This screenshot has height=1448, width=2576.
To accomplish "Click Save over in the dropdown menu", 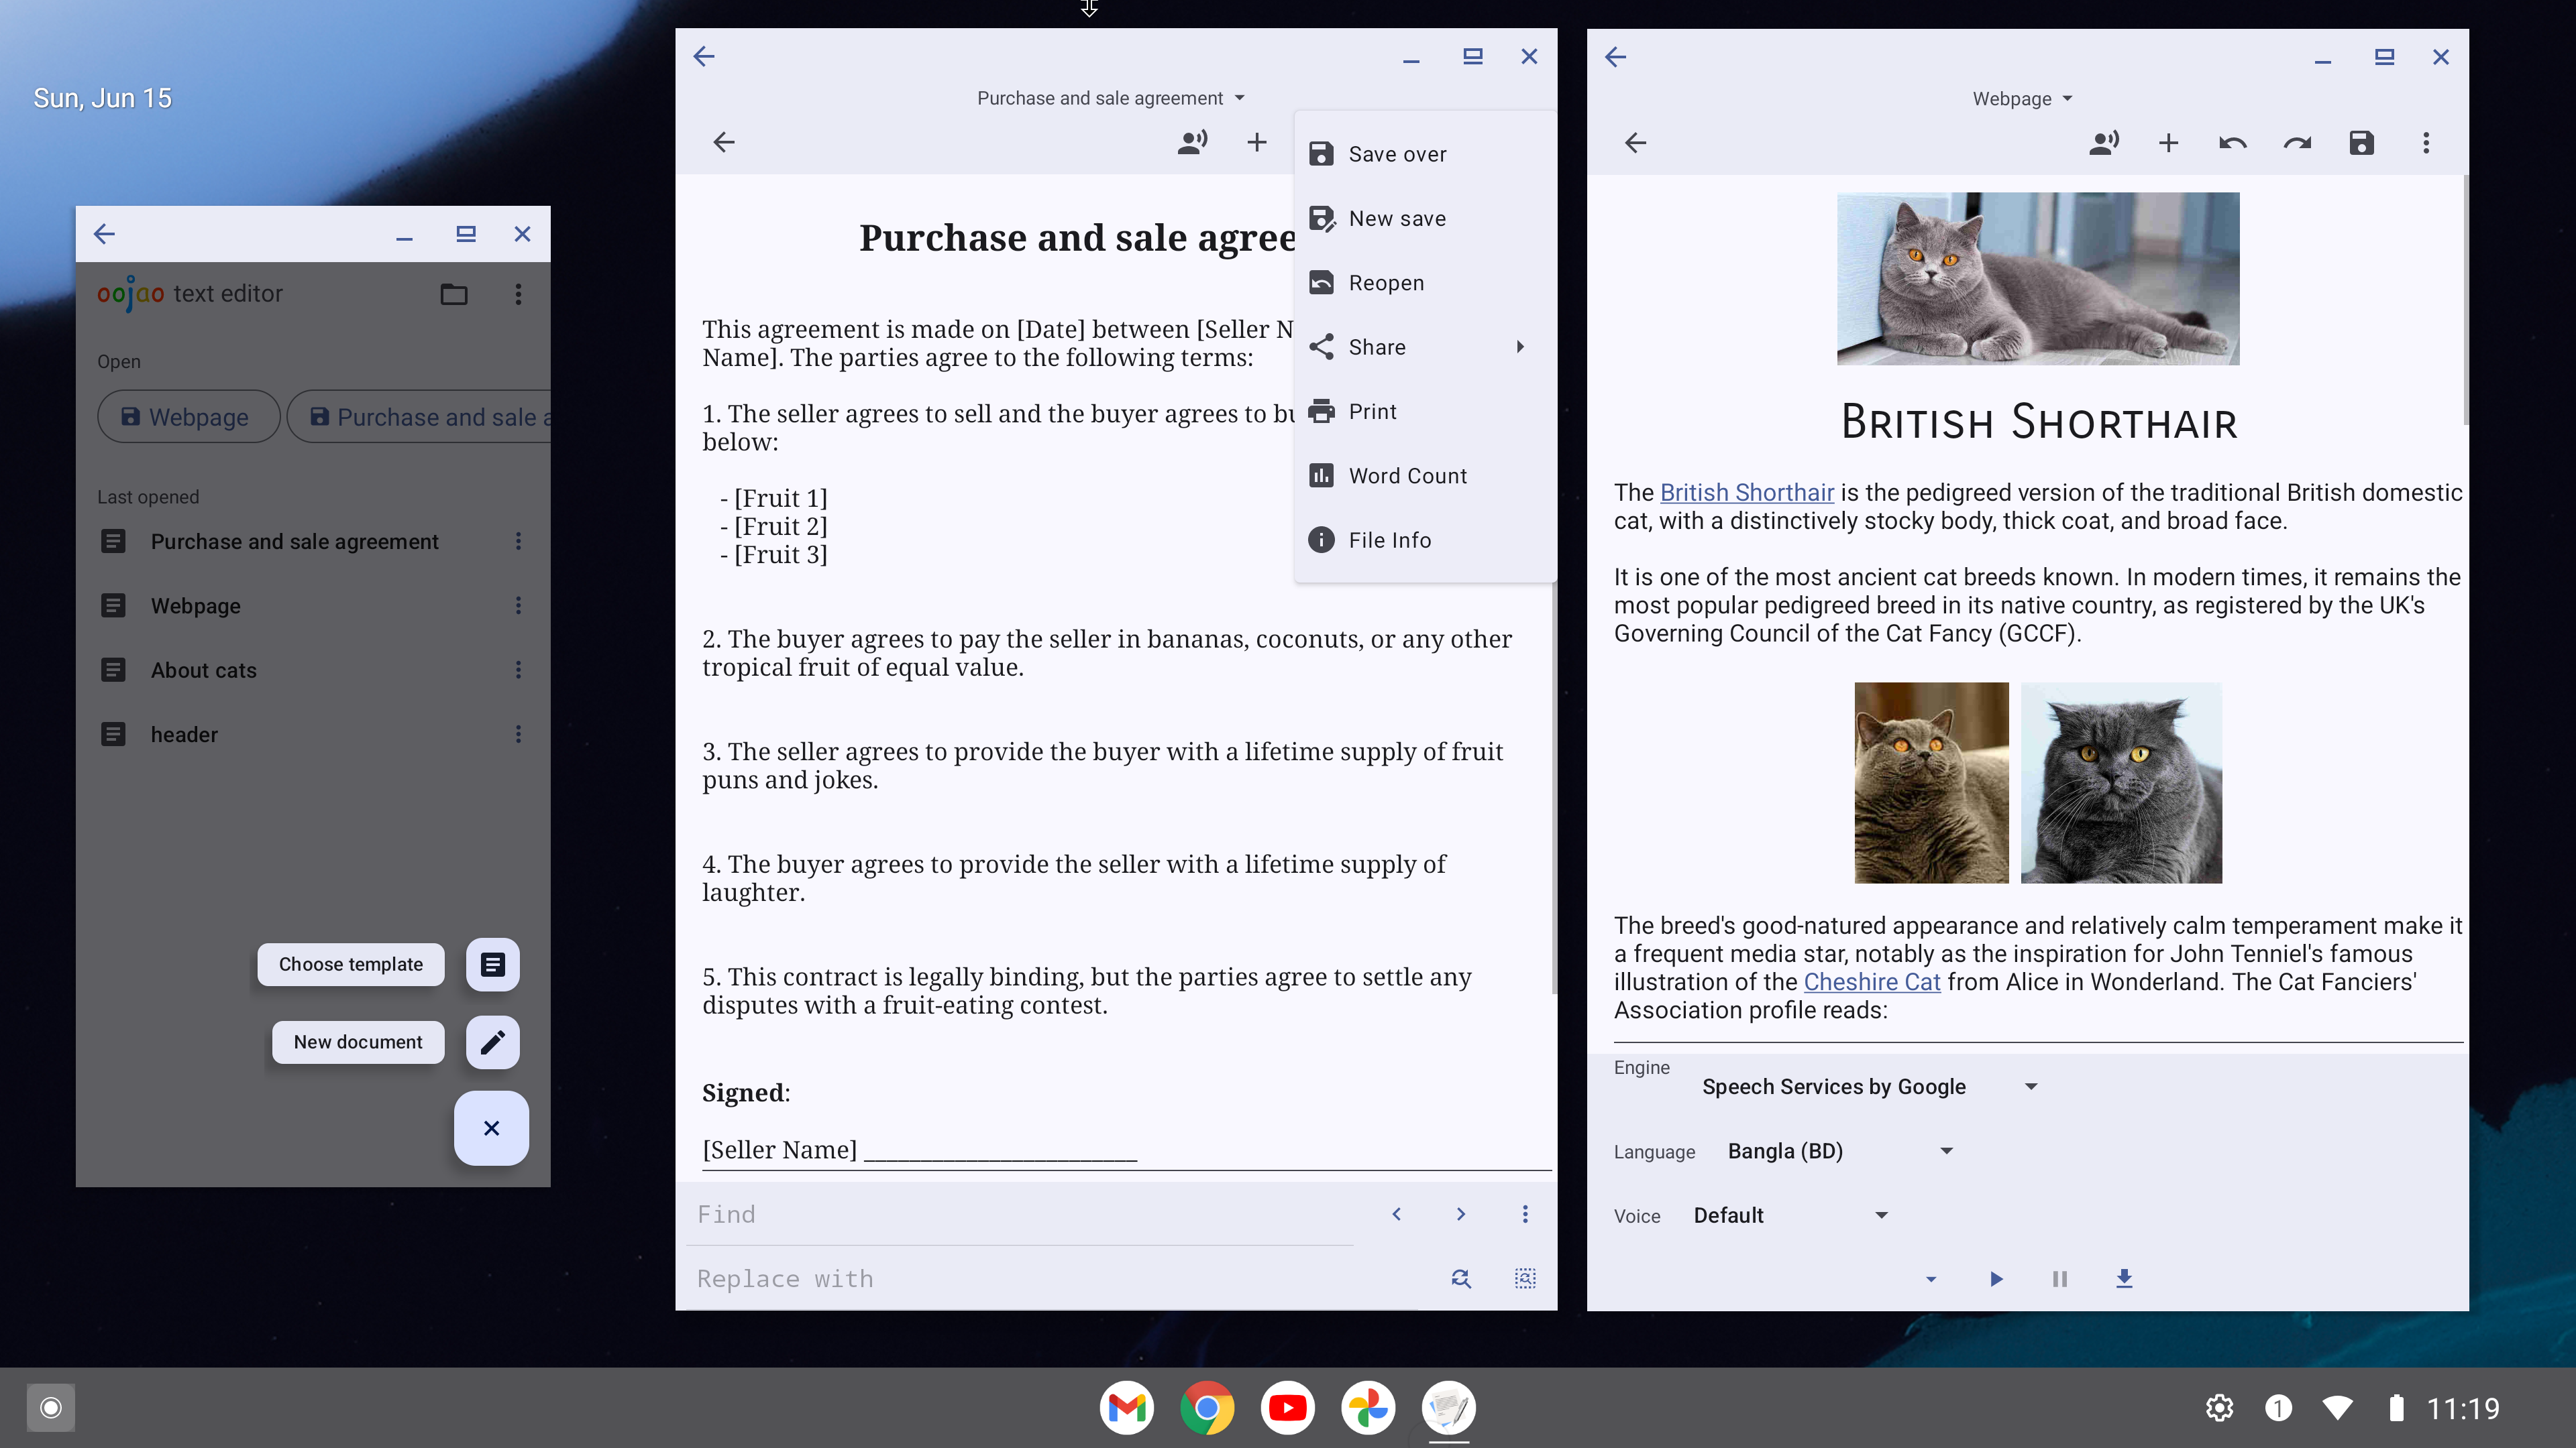I will coord(1425,154).
